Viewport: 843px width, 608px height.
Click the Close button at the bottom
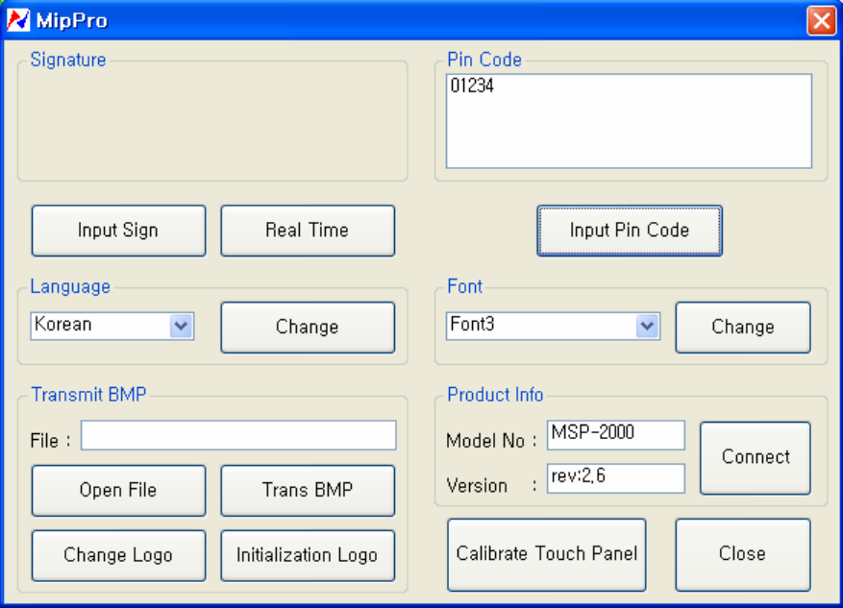742,555
